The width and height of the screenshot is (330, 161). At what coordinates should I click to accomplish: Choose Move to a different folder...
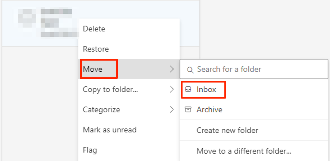tap(244, 151)
